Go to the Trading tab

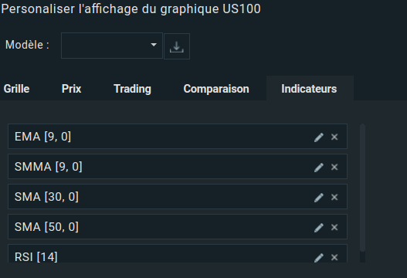click(132, 89)
